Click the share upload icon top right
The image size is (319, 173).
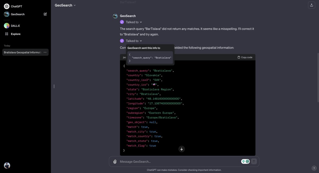(312, 5)
